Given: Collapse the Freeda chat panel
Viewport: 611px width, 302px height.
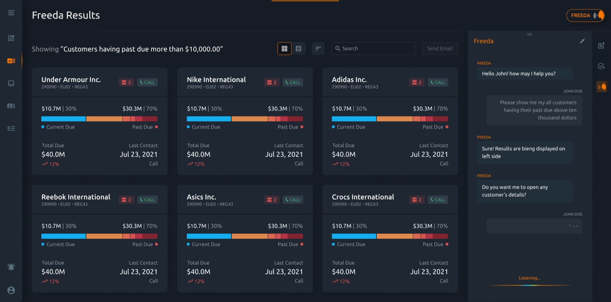Looking at the screenshot, I should [582, 41].
